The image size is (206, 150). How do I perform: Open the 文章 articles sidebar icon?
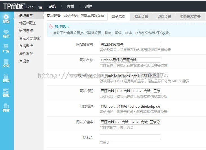[x=6, y=63]
